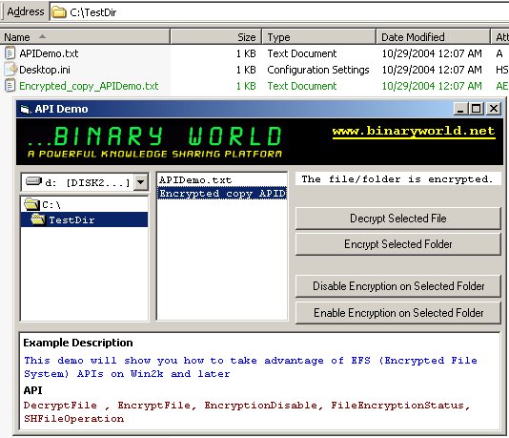Click the Size column header
Screen dimensions: 509x438
215,36
